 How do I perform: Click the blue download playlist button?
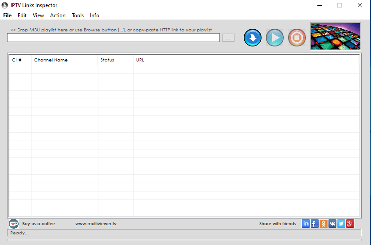253,38
